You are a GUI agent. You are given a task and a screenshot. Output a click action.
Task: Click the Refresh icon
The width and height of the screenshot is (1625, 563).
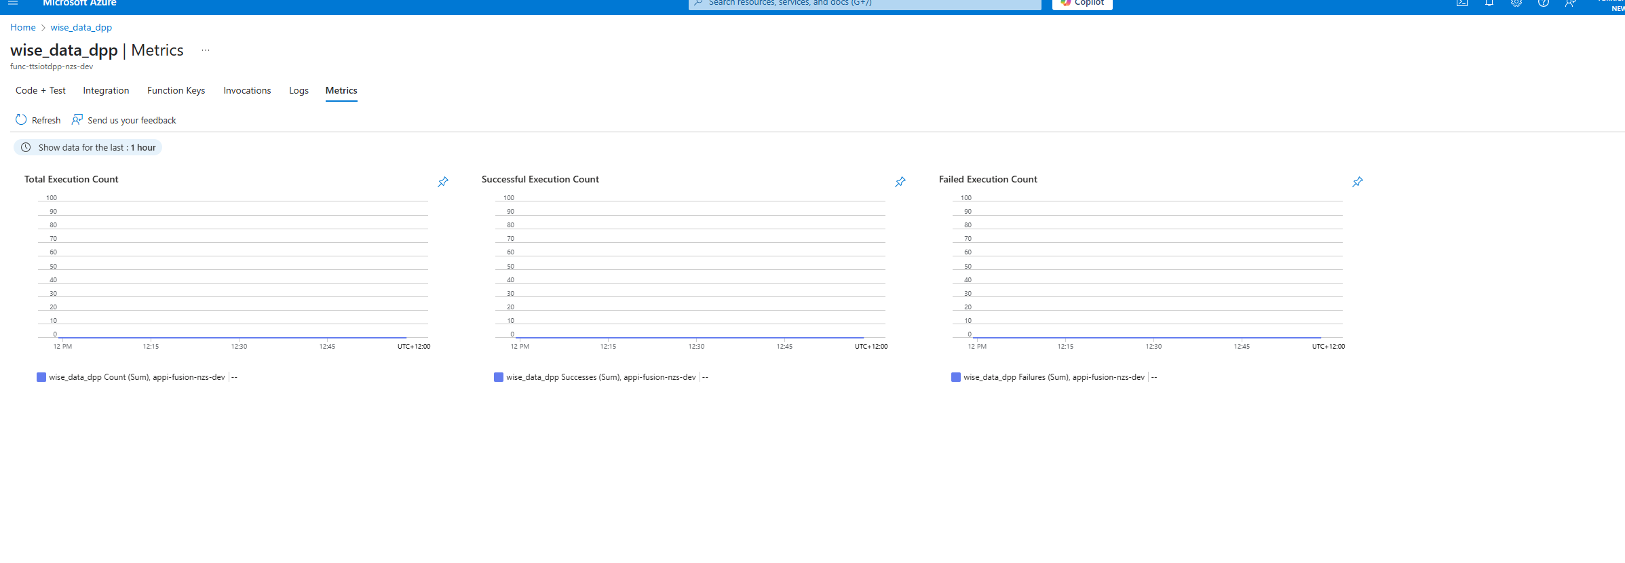coord(21,119)
